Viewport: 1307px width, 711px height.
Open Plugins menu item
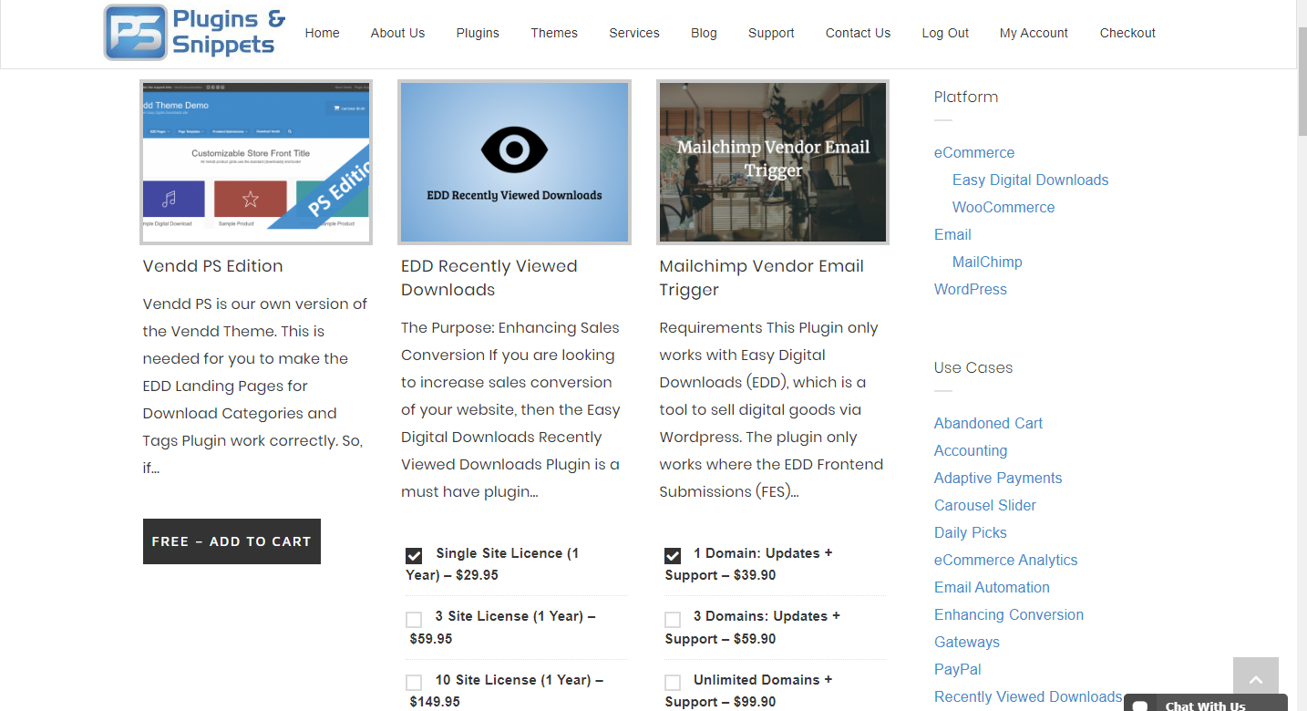point(478,33)
